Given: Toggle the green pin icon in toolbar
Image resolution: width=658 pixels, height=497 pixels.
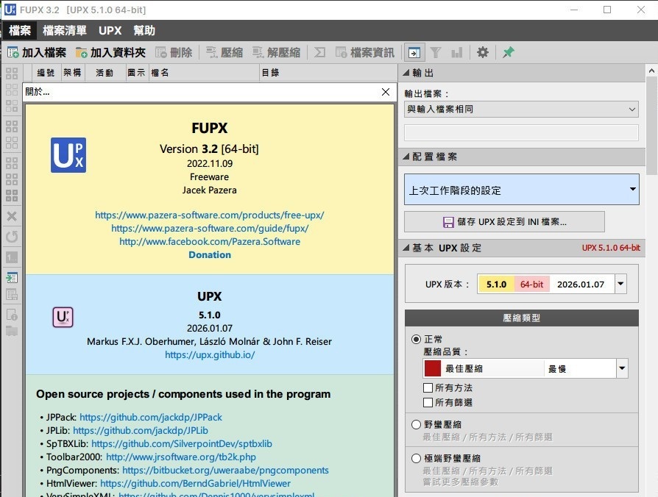Looking at the screenshot, I should pyautogui.click(x=508, y=52).
